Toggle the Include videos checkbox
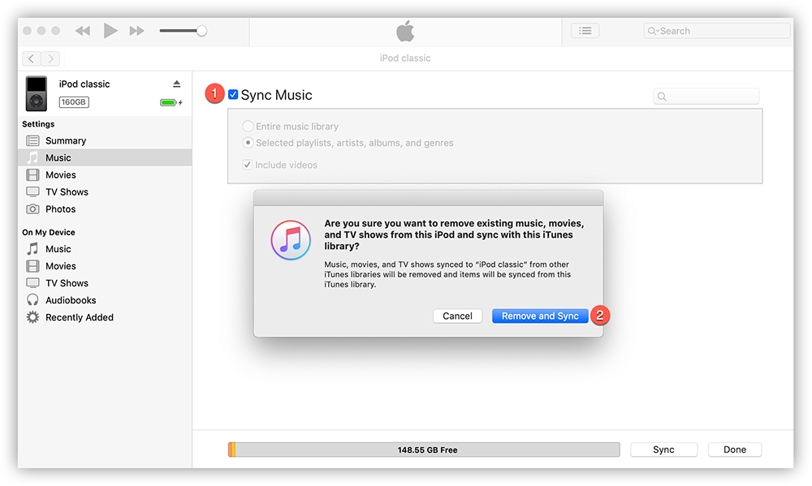 pyautogui.click(x=248, y=165)
